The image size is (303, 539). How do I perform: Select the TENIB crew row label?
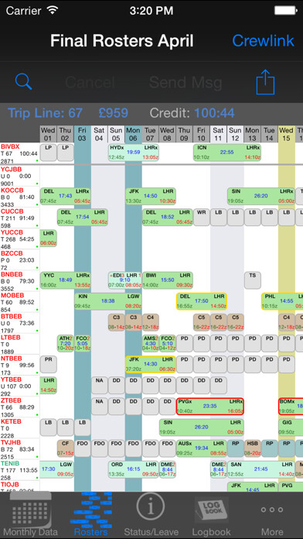click(19, 470)
